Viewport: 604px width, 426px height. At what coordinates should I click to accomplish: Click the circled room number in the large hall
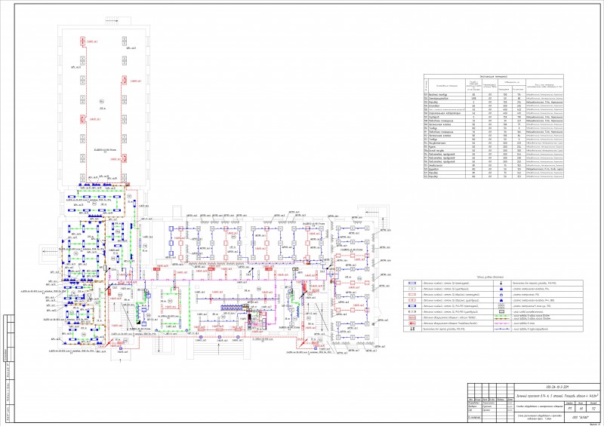101,102
